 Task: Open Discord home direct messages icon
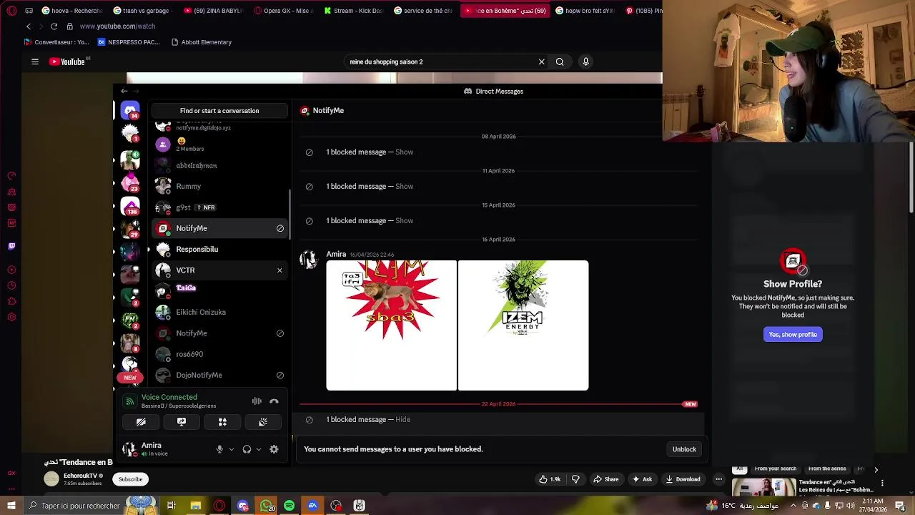[x=129, y=109]
